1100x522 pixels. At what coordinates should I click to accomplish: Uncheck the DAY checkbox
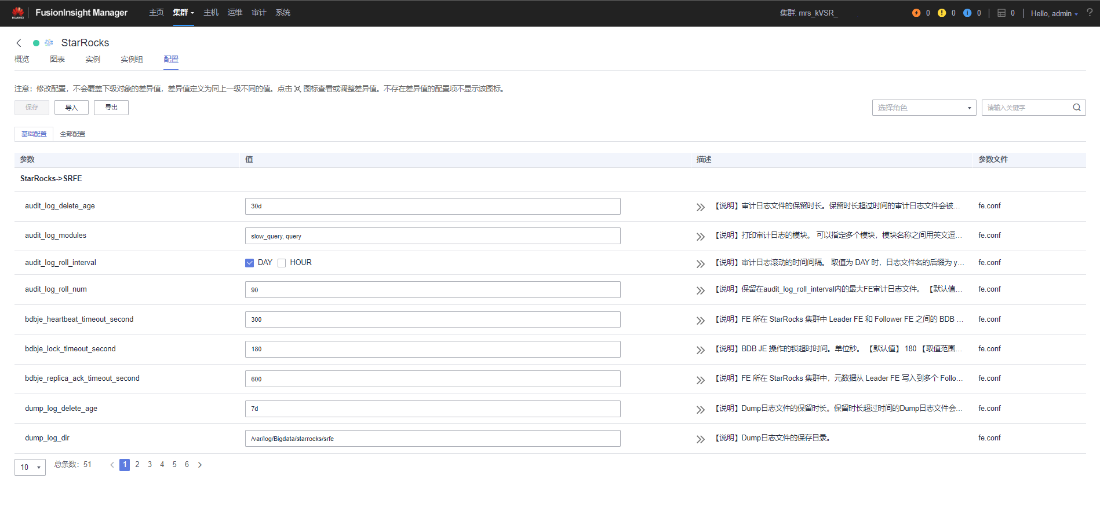249,263
